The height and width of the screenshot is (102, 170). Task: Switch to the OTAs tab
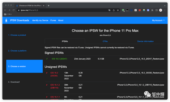105,41
